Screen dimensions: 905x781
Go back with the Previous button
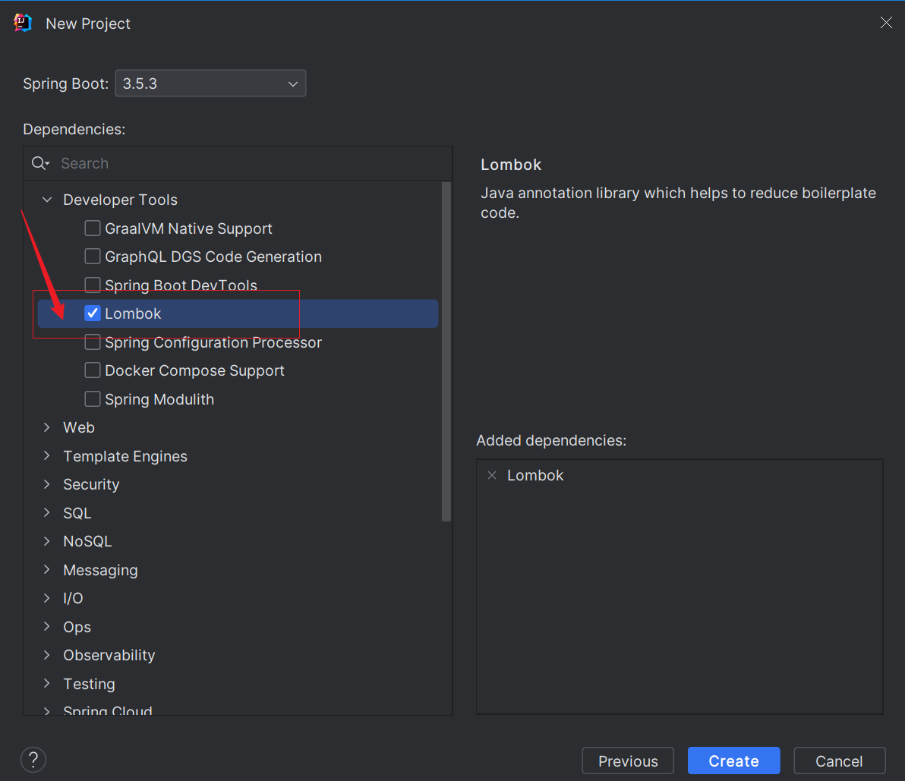pyautogui.click(x=628, y=761)
